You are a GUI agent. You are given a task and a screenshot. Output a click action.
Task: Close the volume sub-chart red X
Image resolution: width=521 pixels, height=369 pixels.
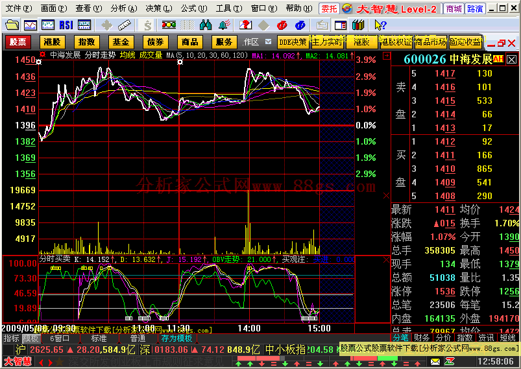pyautogui.click(x=386, y=196)
